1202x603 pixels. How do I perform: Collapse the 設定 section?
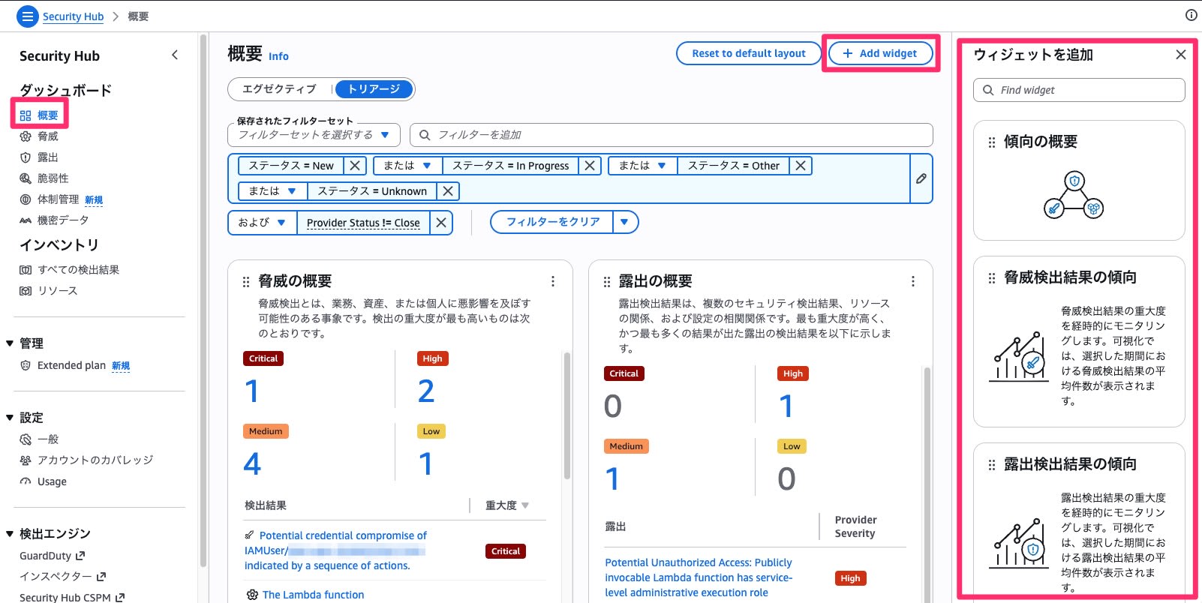tap(10, 418)
